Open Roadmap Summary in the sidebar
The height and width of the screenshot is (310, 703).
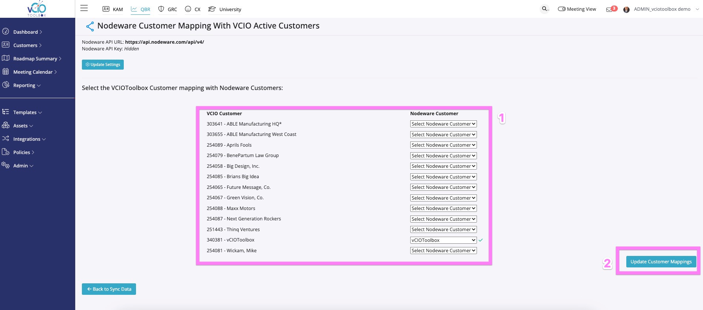click(x=37, y=59)
